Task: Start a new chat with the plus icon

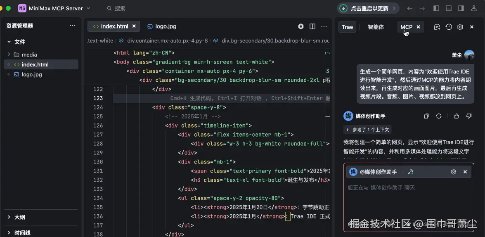Action: [437, 27]
